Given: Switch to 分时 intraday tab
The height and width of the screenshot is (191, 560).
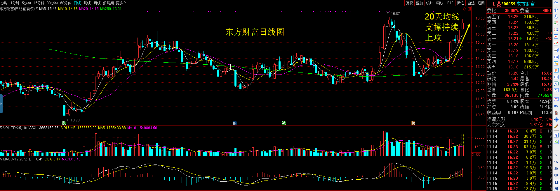Looking at the screenshot, I should pos(4,3).
